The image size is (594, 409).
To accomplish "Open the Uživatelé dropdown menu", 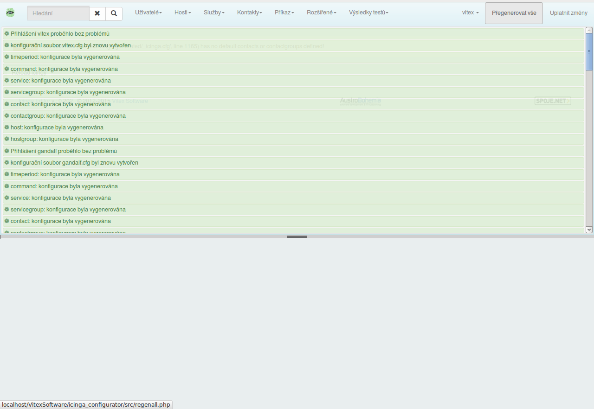I will pyautogui.click(x=148, y=13).
